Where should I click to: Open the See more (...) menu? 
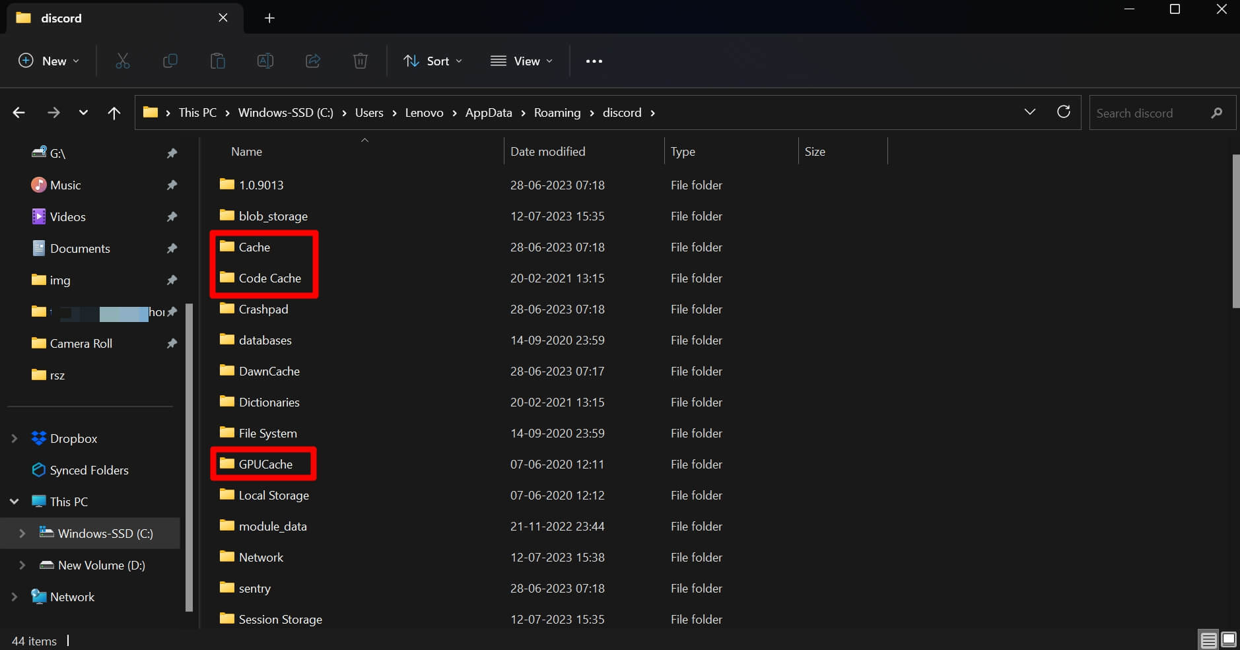pyautogui.click(x=593, y=61)
